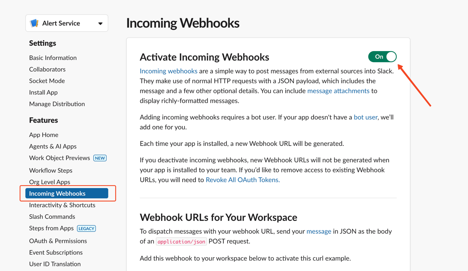Open OAuth & Permissions page
The width and height of the screenshot is (468, 271).
[58, 241]
